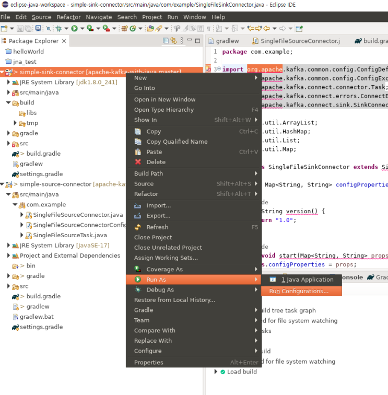Click Import... in context menu

(x=193, y=205)
